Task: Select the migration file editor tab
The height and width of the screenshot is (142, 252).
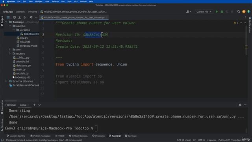Action: click(x=74, y=17)
